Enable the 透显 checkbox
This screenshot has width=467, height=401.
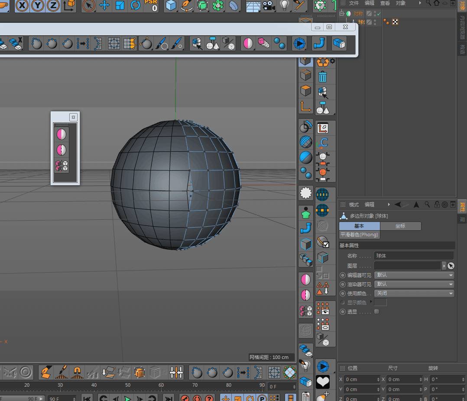377,312
